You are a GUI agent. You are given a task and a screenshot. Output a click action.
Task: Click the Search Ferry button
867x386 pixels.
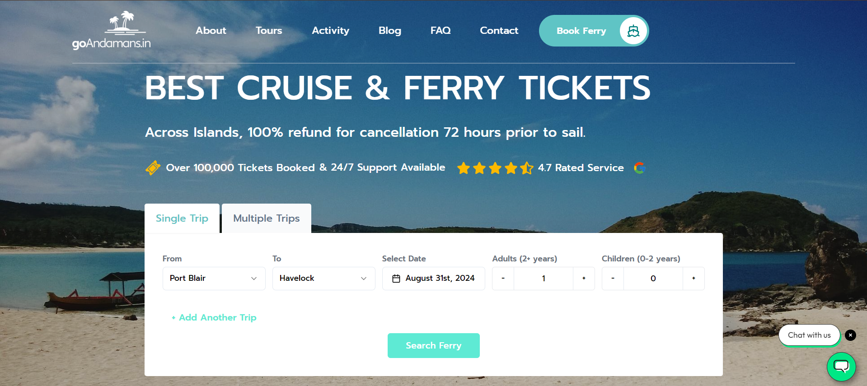(x=433, y=345)
